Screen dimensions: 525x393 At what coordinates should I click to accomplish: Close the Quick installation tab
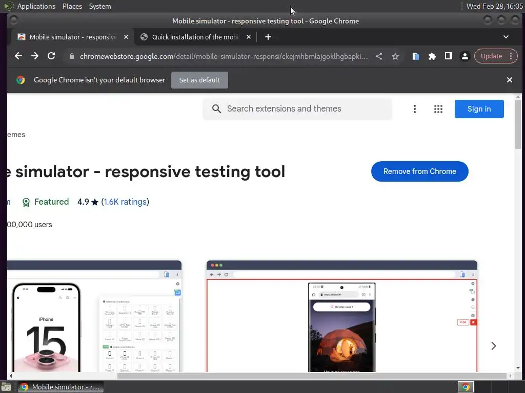pyautogui.click(x=249, y=37)
